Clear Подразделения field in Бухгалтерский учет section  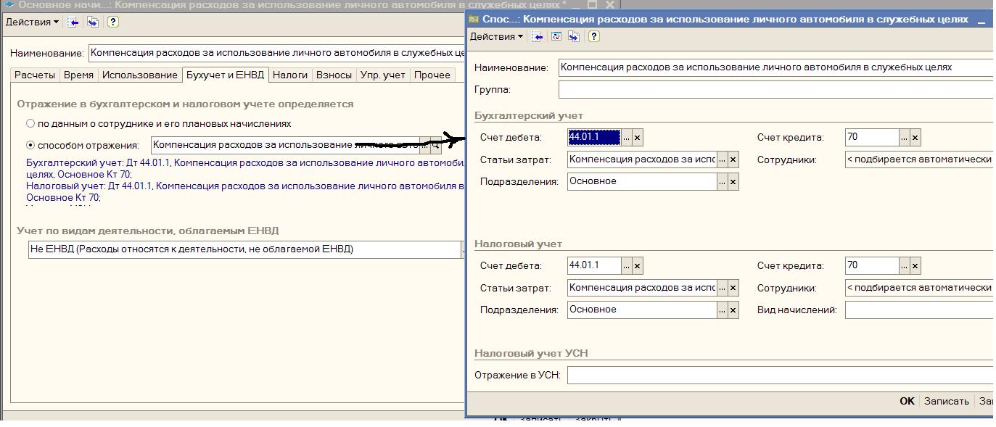(733, 182)
